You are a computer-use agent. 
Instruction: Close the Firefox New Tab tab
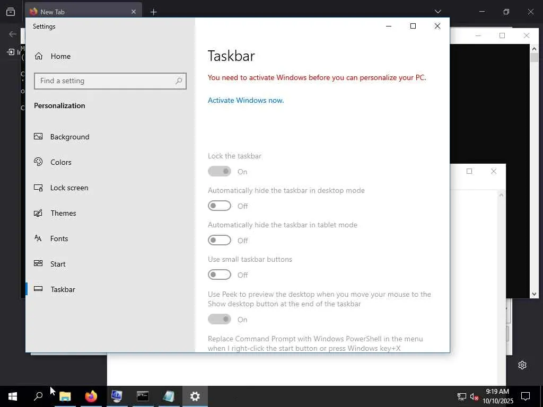[133, 12]
